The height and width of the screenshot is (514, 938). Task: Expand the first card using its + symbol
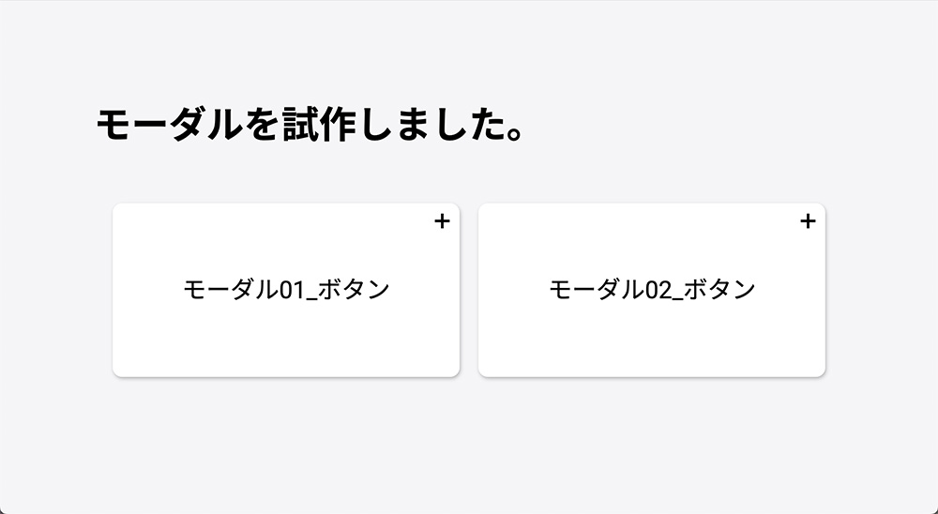click(443, 221)
